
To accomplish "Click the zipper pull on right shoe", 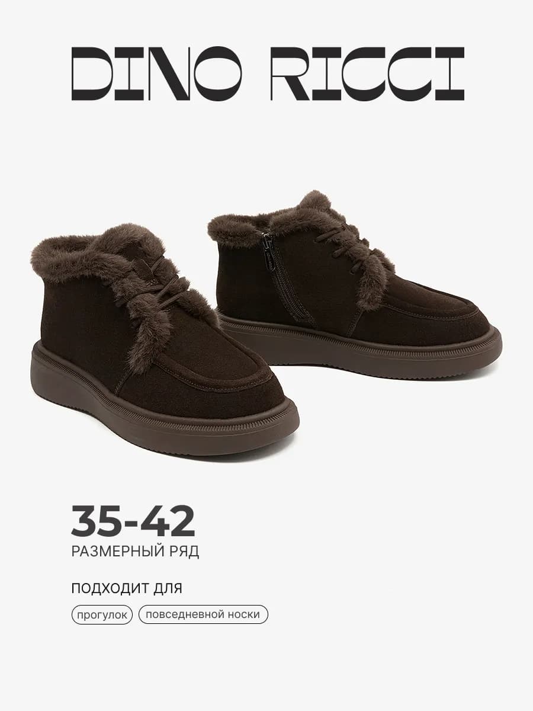I will [x=268, y=245].
